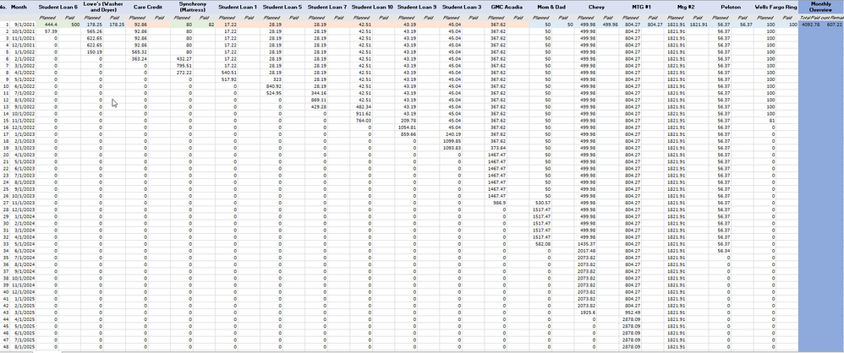Click the 1435.37 Chevy cell
Viewport: 844px width, 353px height.
tap(585, 243)
